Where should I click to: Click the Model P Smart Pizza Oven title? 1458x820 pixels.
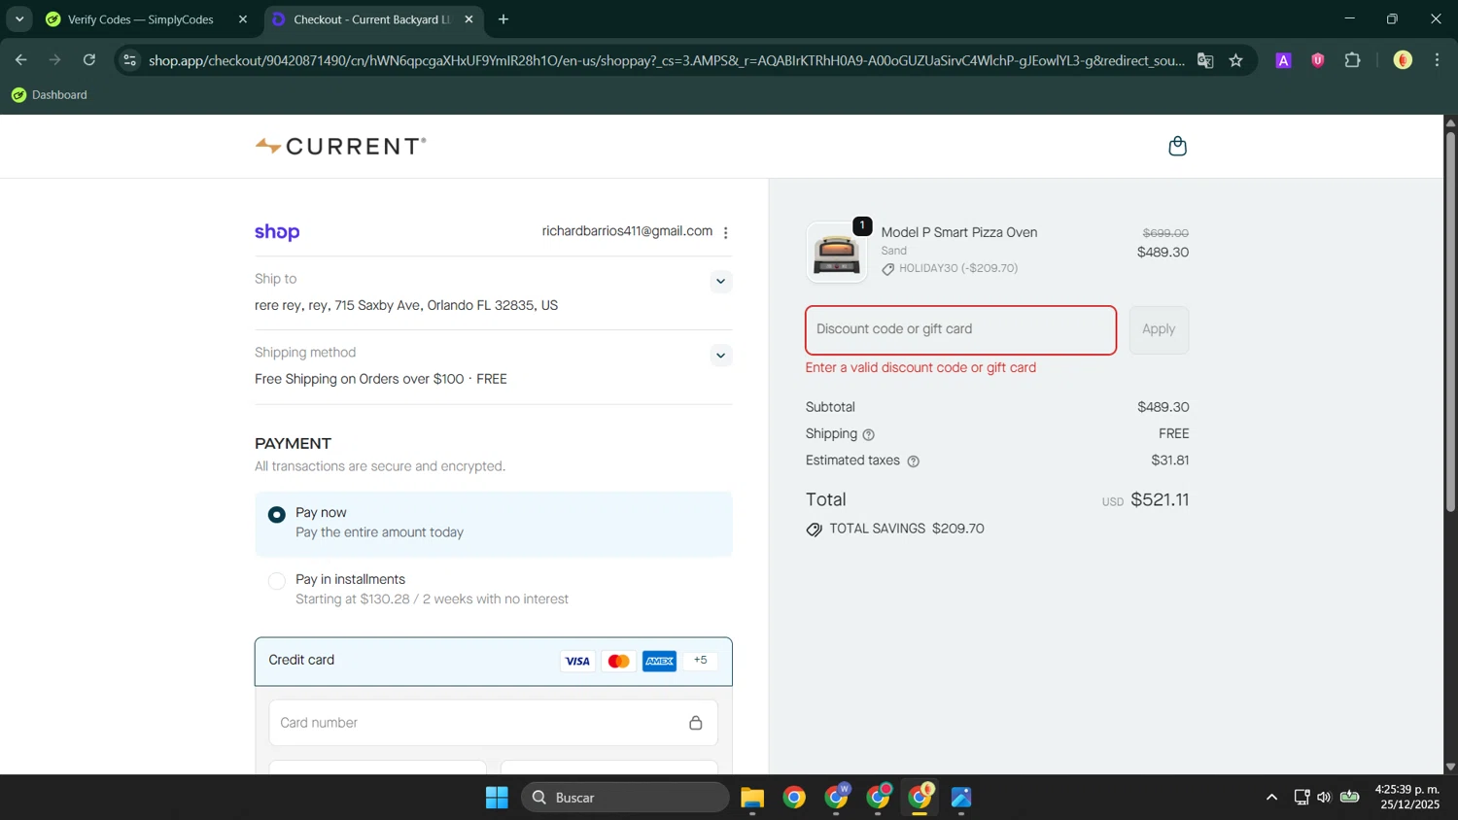(x=959, y=232)
